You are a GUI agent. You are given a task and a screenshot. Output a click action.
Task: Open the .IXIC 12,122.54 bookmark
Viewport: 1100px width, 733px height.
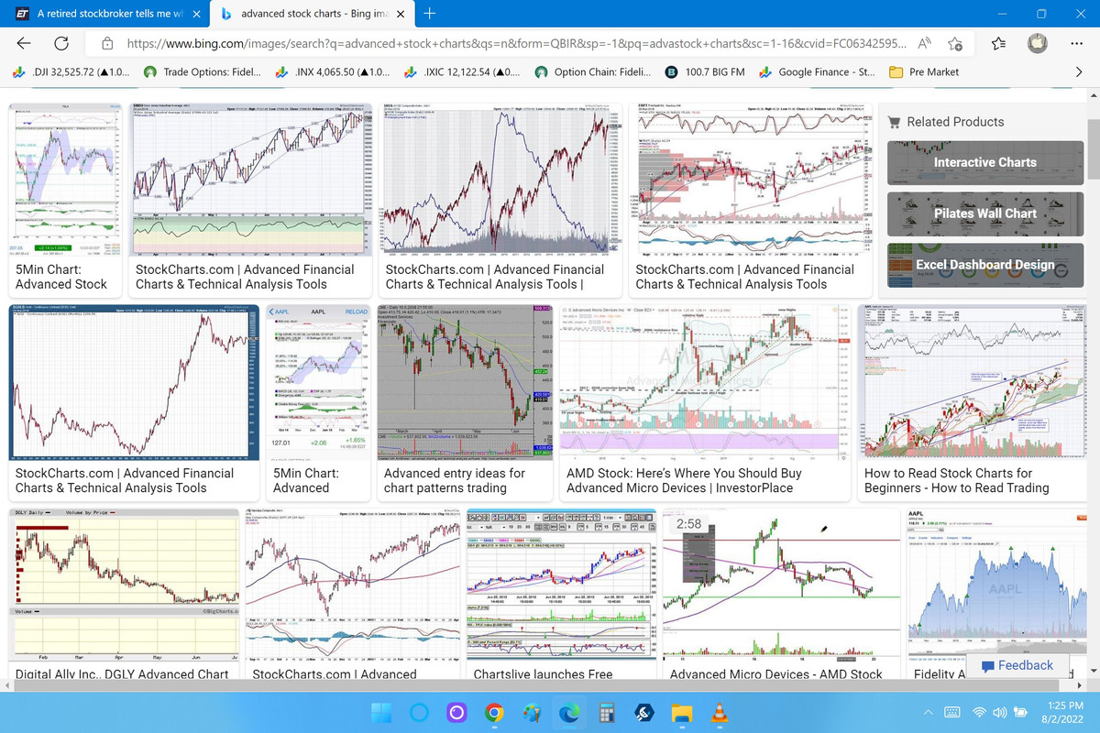[465, 71]
